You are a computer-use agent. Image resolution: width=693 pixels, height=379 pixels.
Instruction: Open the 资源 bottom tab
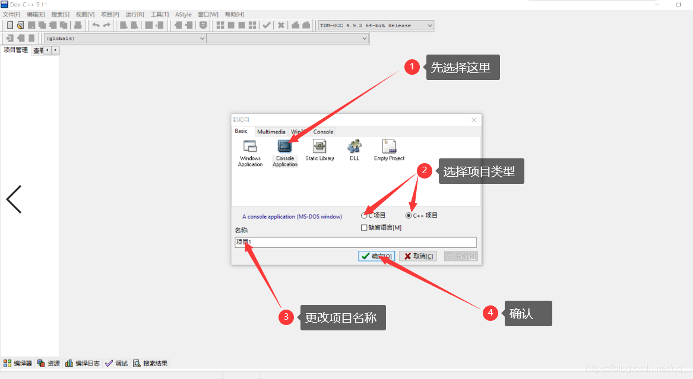pyautogui.click(x=49, y=363)
